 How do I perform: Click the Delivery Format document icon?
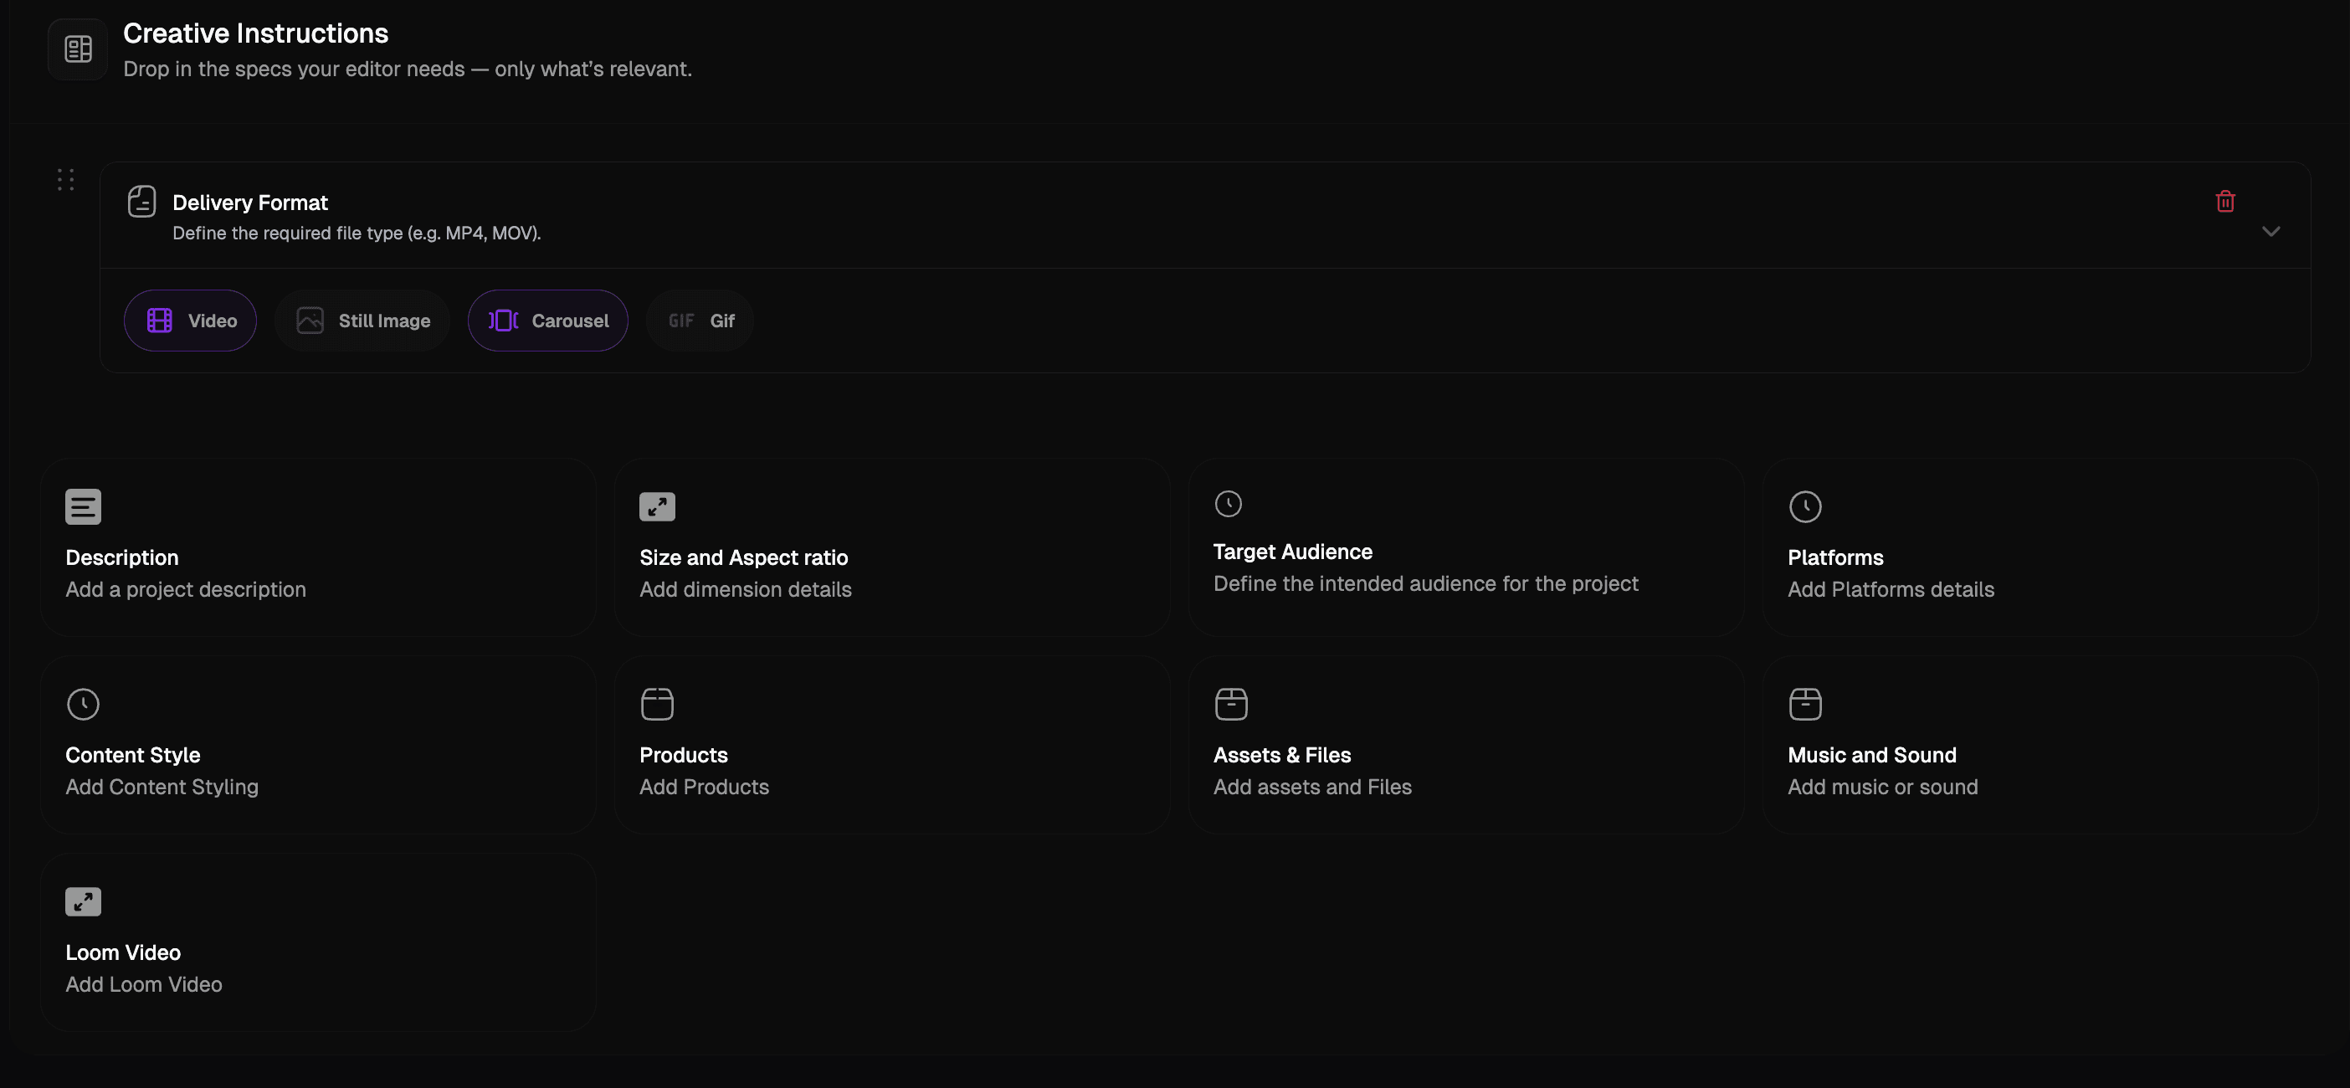click(x=141, y=202)
